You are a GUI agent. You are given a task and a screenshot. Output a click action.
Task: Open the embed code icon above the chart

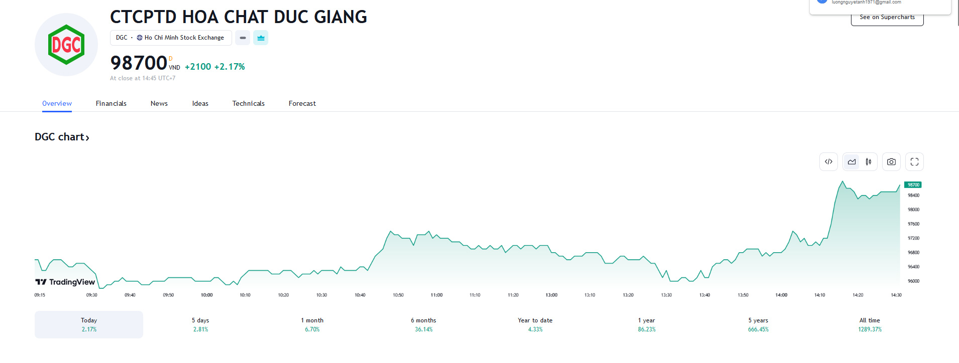[x=828, y=162]
